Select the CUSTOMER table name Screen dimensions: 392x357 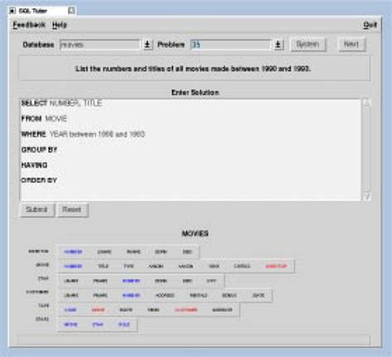click(x=37, y=292)
